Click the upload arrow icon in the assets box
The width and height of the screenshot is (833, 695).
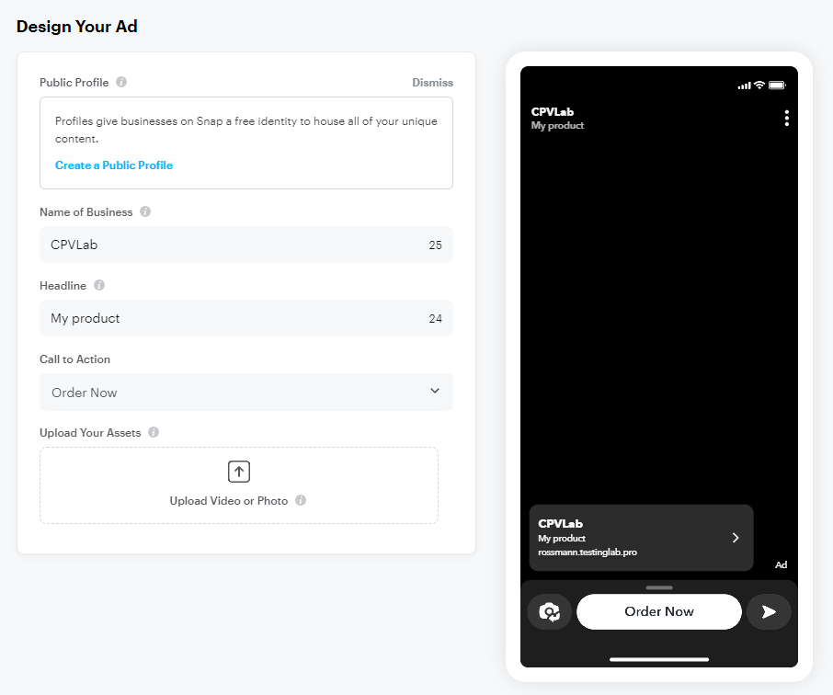tap(239, 472)
